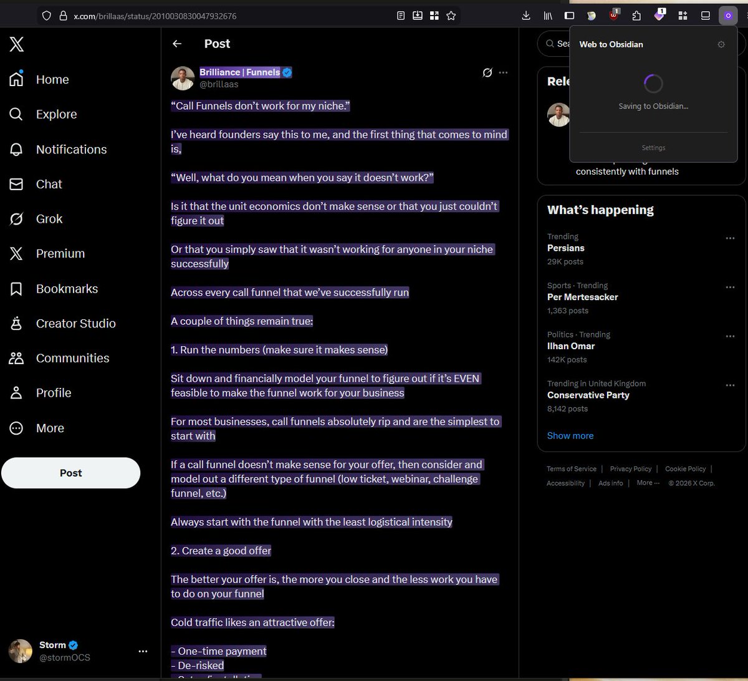Click Show more under What's happening
Viewport: 748px width, 681px height.
(x=570, y=436)
